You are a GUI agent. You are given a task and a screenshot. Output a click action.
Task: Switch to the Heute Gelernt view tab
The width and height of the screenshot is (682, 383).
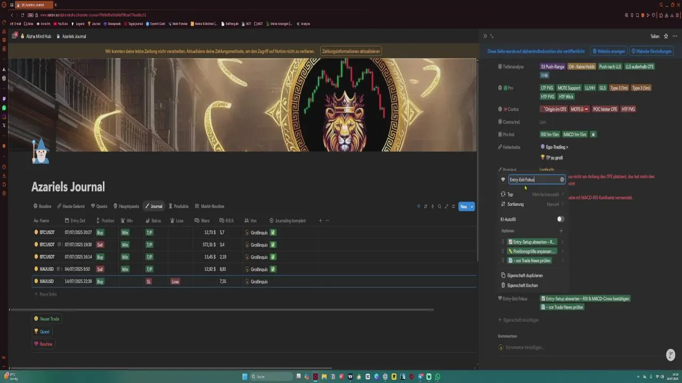tap(70, 206)
